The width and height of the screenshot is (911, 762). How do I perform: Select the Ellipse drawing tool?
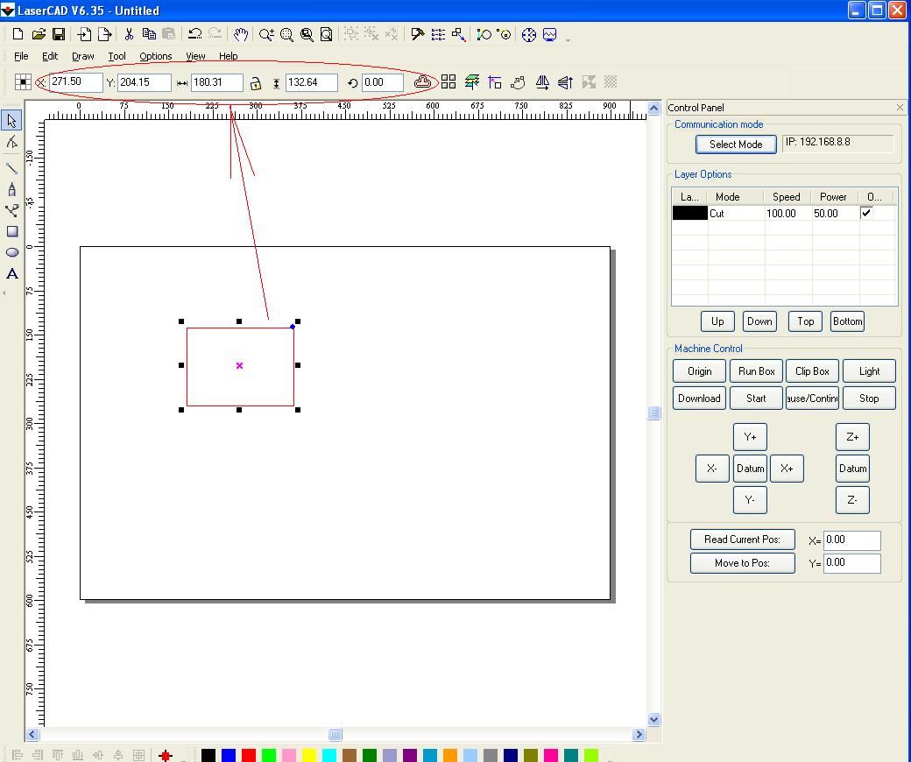(12, 252)
